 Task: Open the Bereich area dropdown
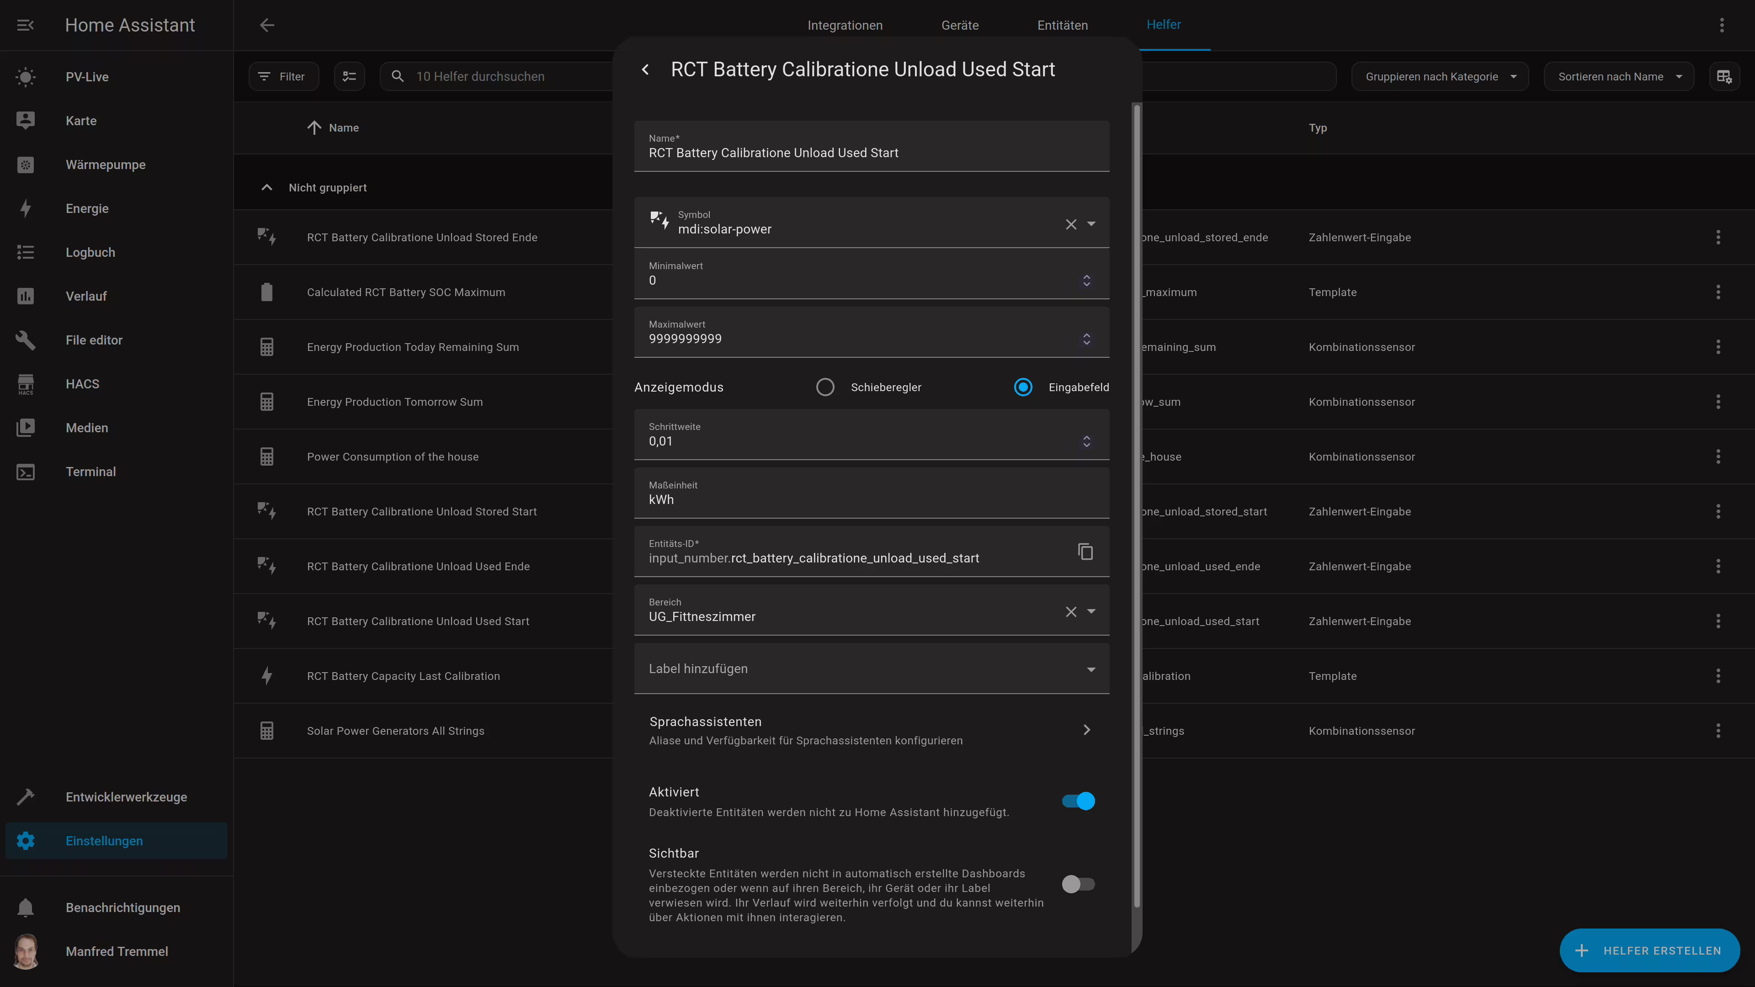[1091, 611]
